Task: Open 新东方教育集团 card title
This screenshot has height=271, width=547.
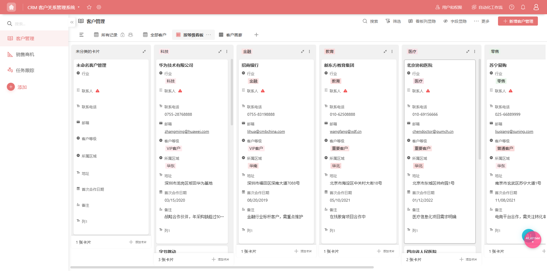Action: [339, 65]
